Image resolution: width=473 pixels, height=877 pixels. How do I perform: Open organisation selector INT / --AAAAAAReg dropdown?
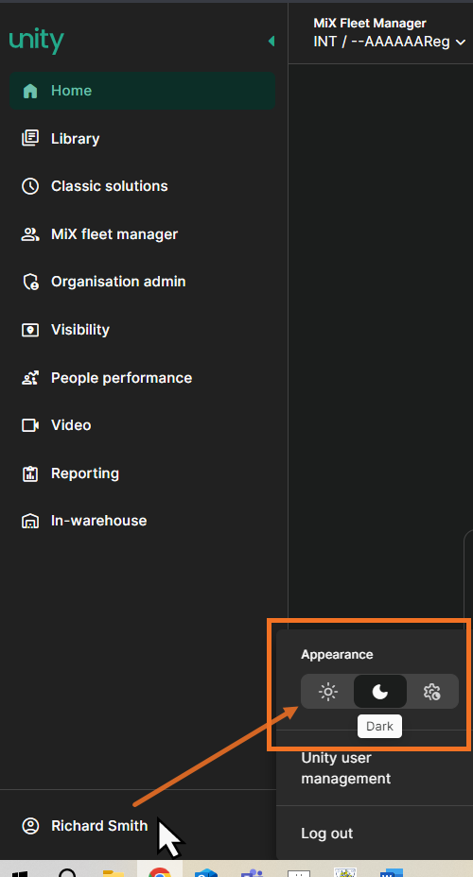(390, 42)
